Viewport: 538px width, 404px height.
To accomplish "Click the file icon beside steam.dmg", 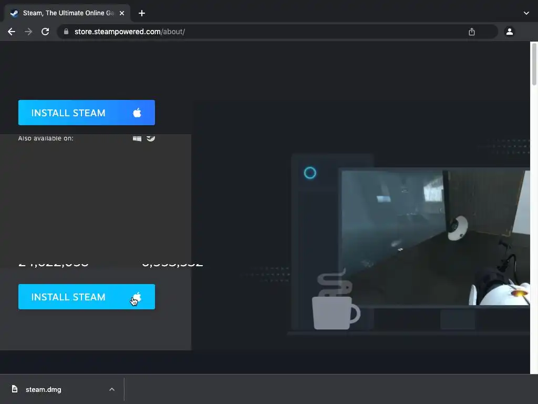I will (x=14, y=389).
